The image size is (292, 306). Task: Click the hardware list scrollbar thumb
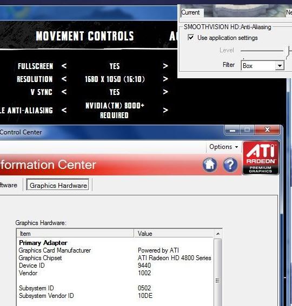click(x=217, y=281)
